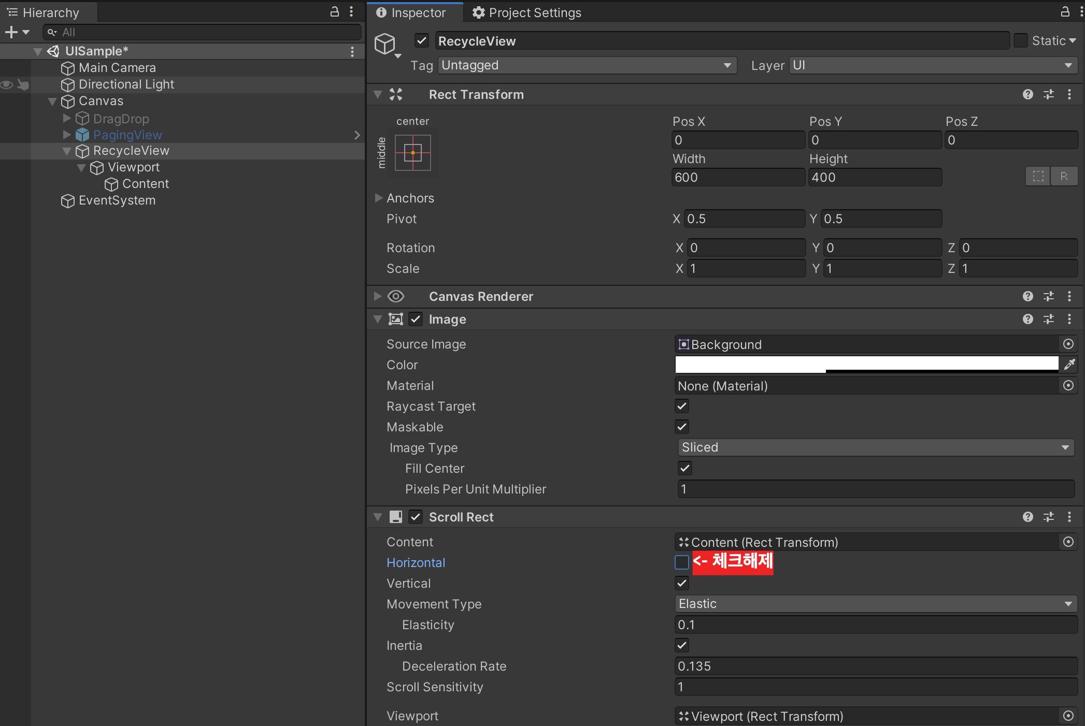Open Static flags dropdown arrow
1085x726 pixels.
1073,40
